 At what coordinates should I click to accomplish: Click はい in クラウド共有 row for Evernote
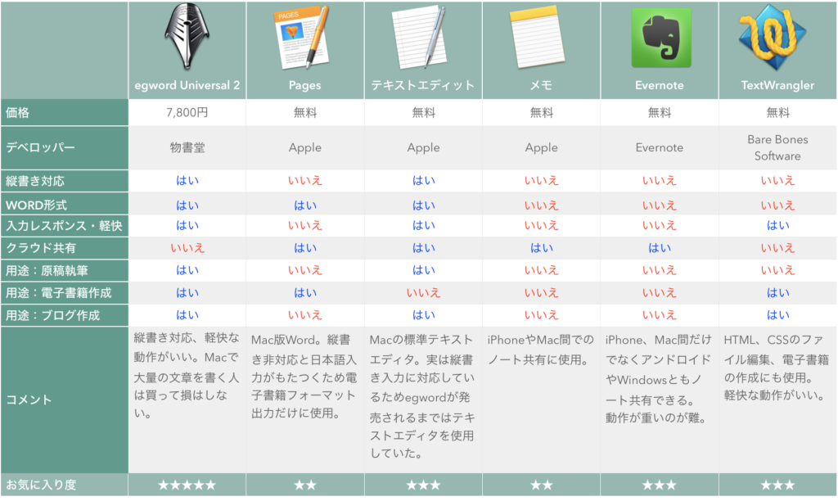pos(660,248)
